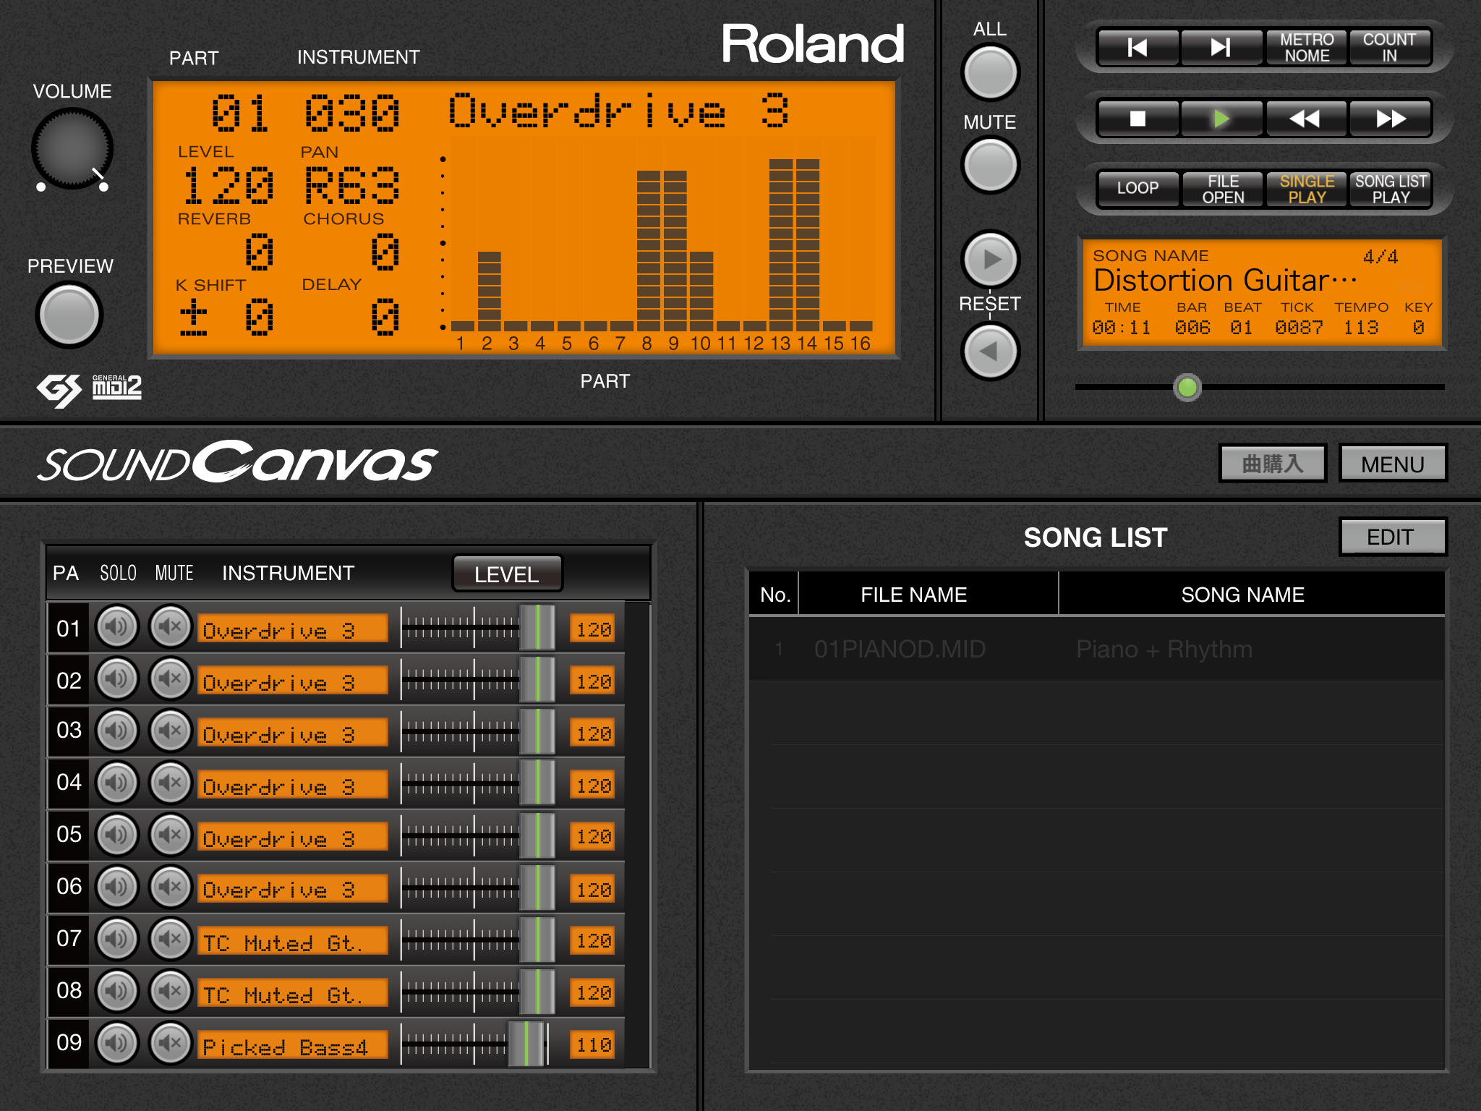Mute part 09
1481x1111 pixels.
[171, 1044]
